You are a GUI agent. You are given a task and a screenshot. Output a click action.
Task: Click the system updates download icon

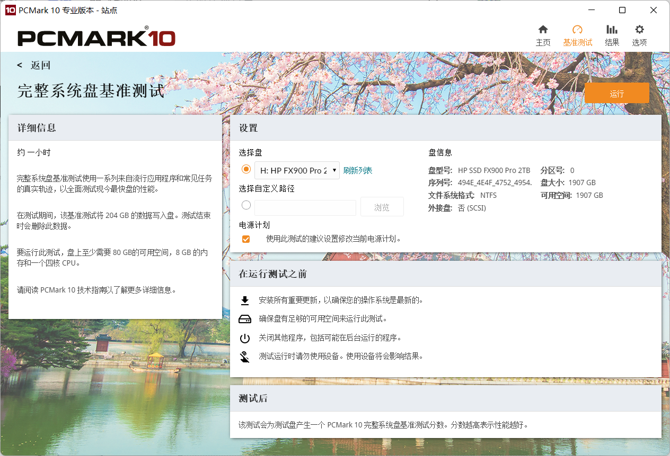pos(245,300)
